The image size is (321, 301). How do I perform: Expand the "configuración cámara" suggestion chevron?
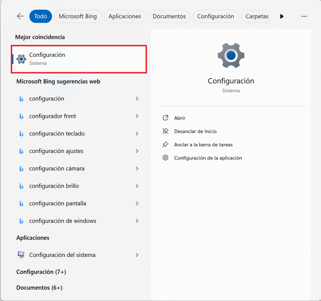[137, 168]
